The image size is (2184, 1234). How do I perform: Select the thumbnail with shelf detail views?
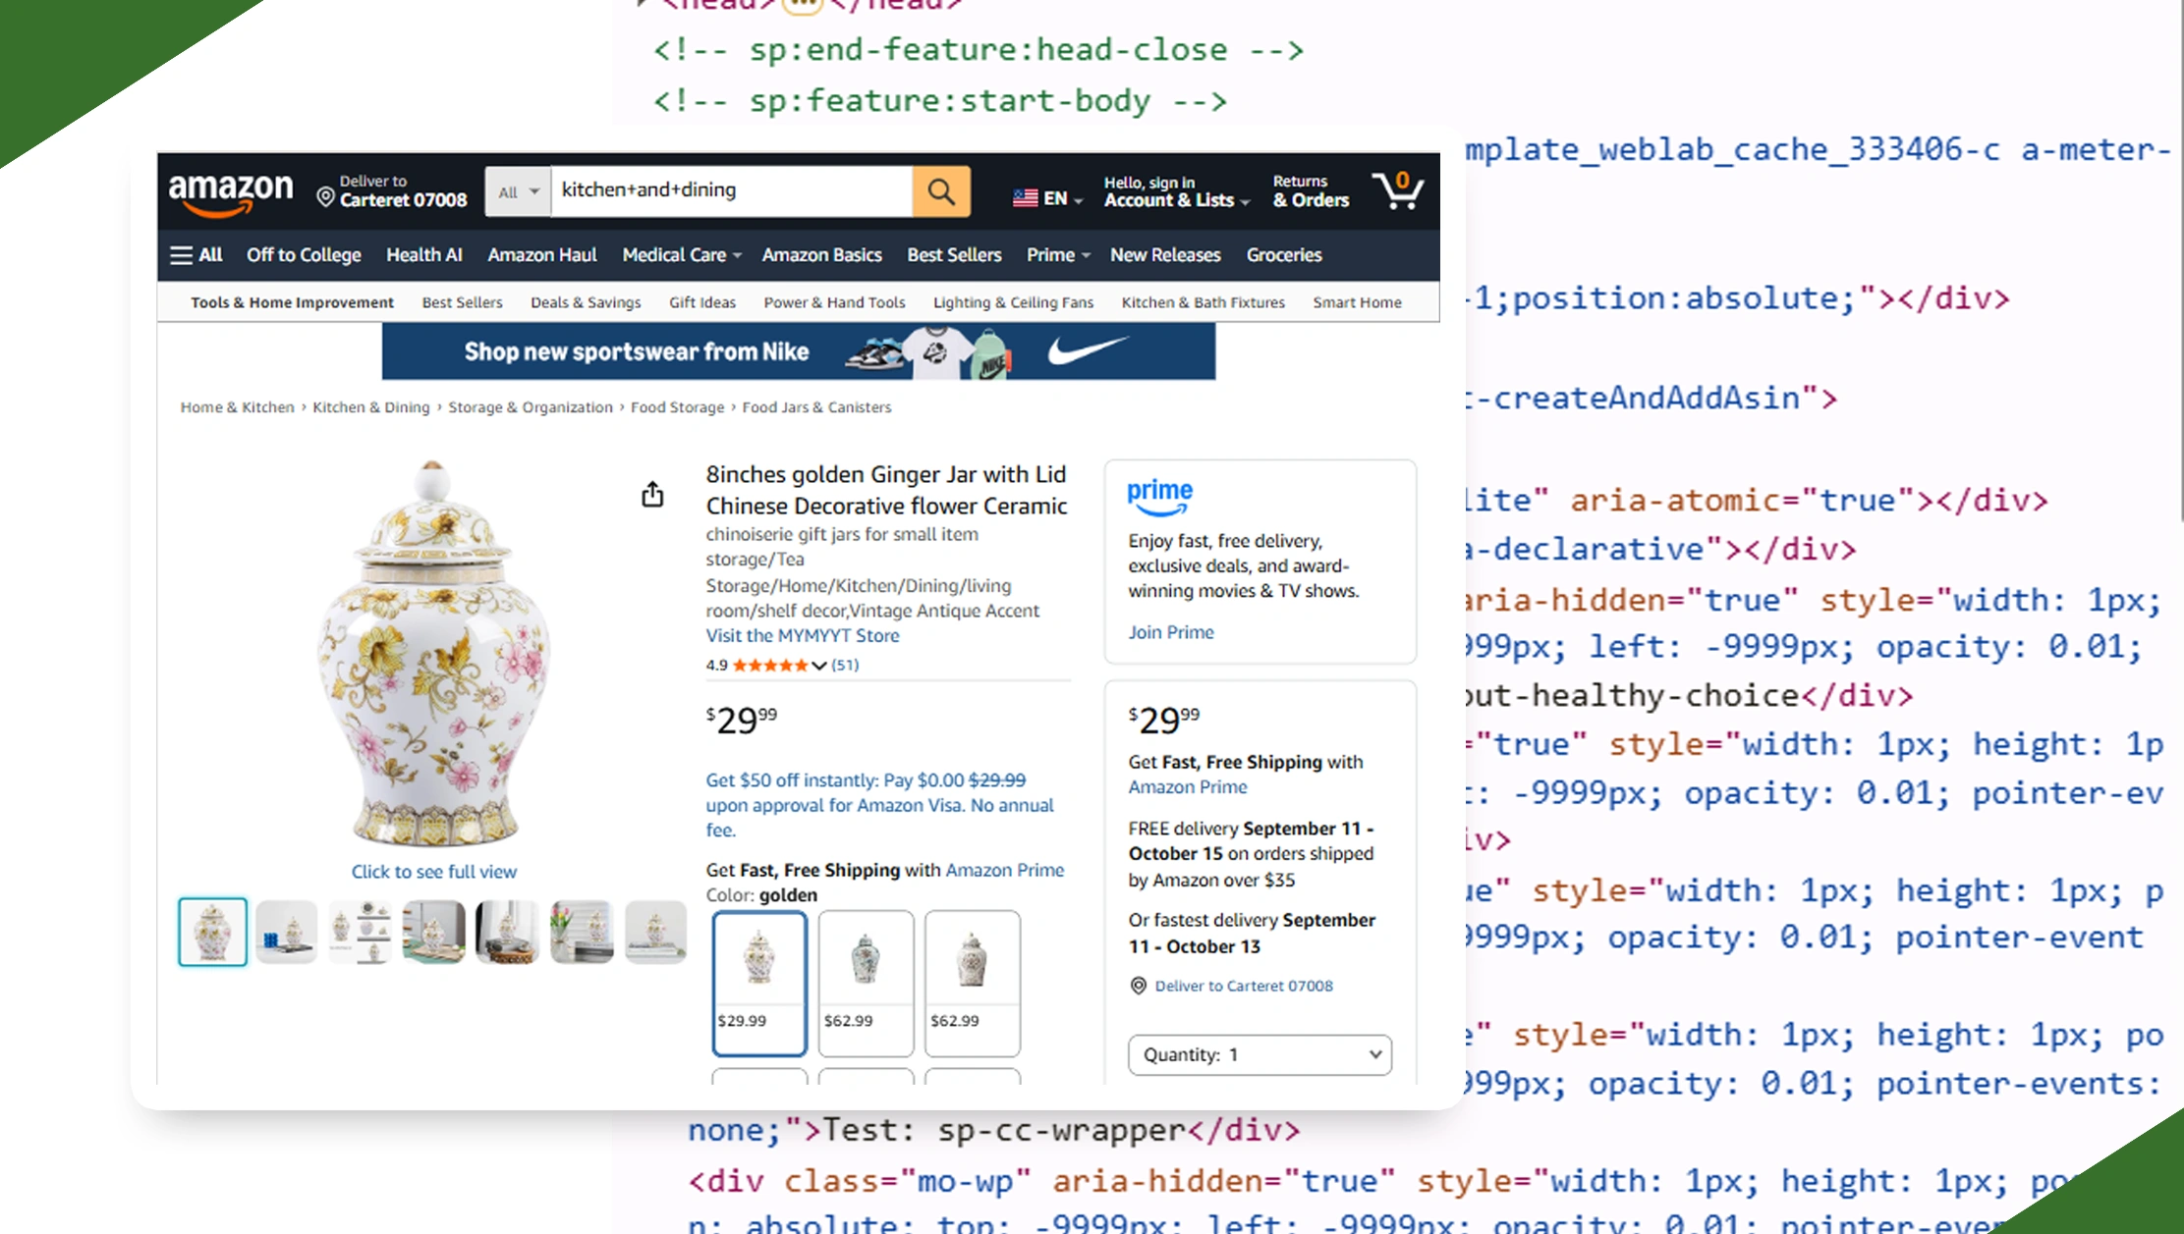tap(360, 932)
